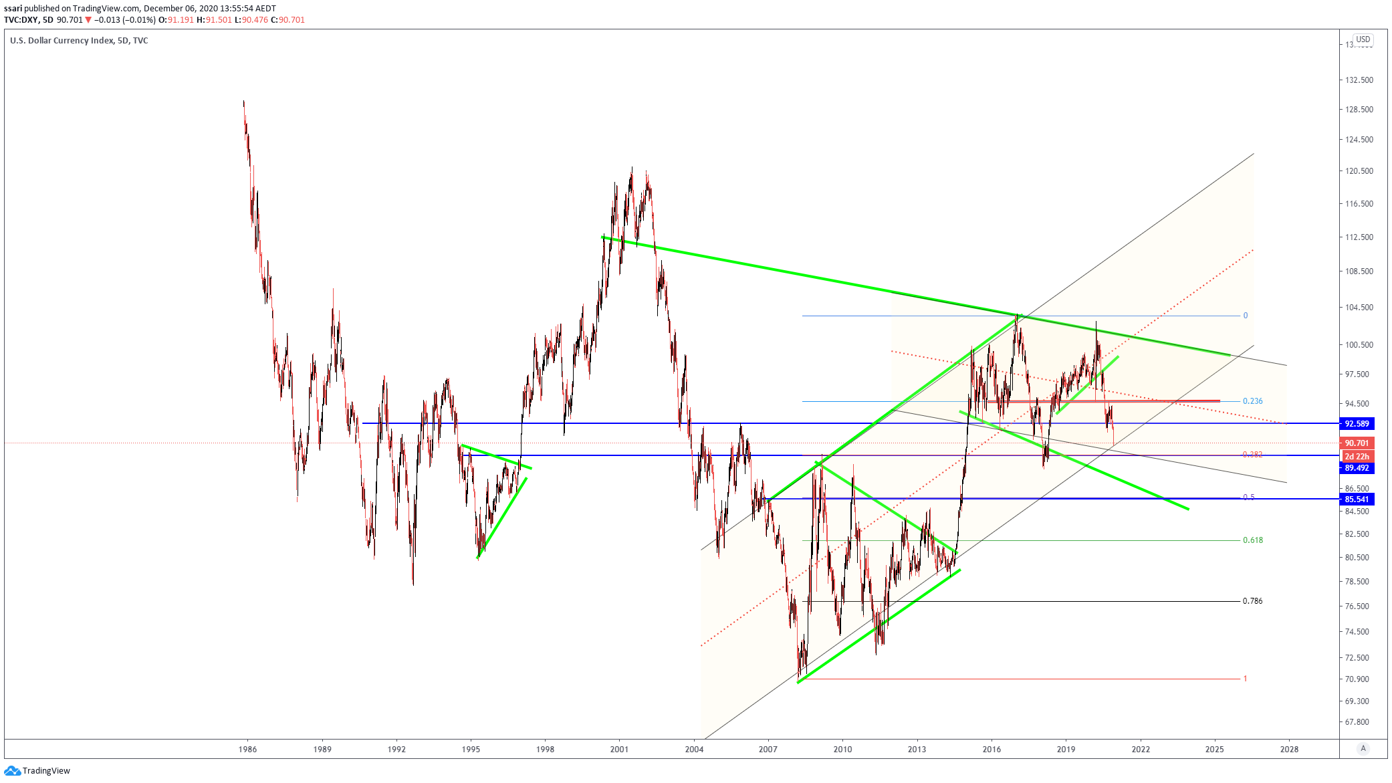This screenshot has width=1392, height=783.
Task: Click the 1998 date on time axis
Action: tap(545, 750)
